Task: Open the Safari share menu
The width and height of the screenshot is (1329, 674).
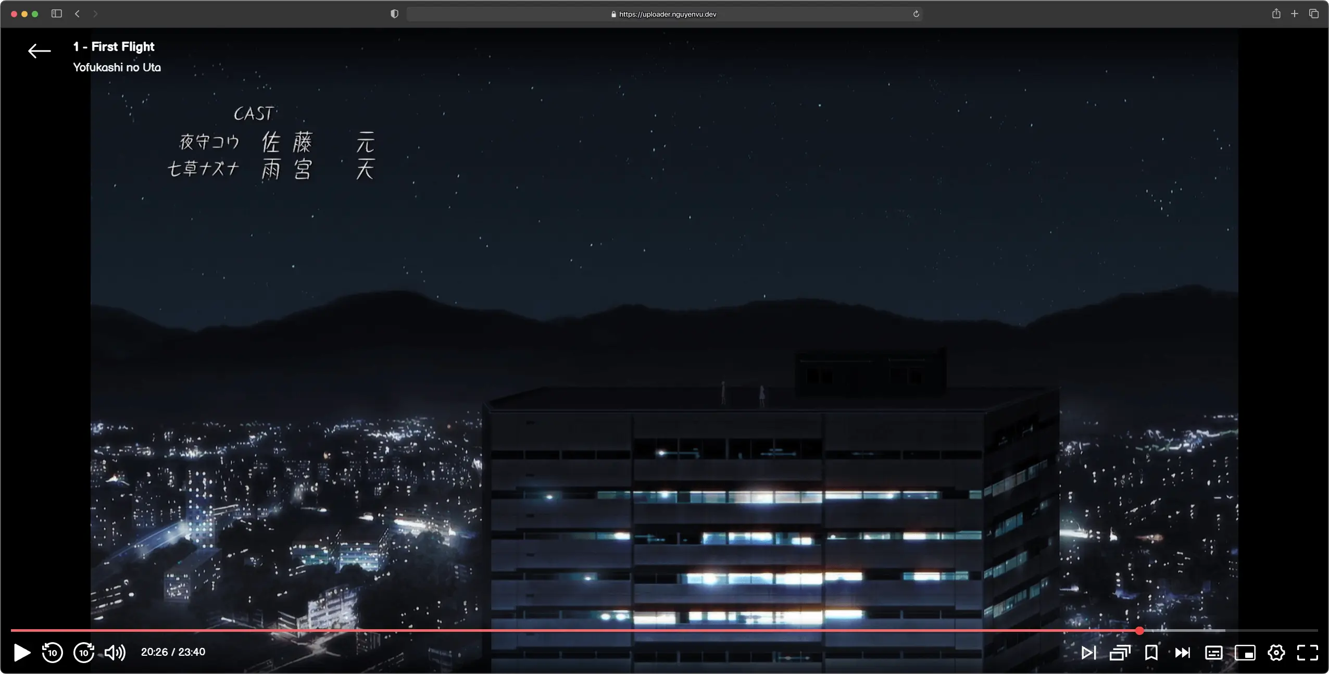Action: point(1276,14)
